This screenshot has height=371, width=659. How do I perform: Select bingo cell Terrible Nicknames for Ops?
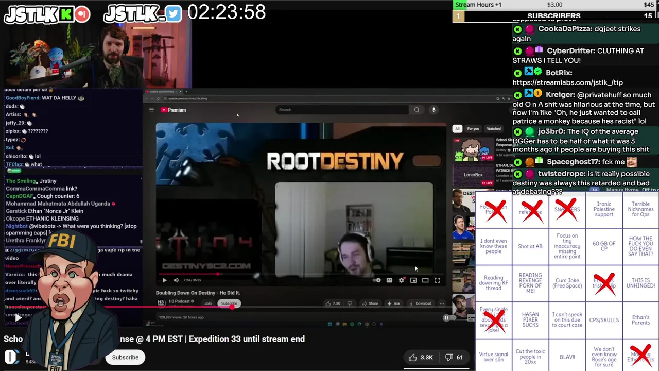point(640,209)
